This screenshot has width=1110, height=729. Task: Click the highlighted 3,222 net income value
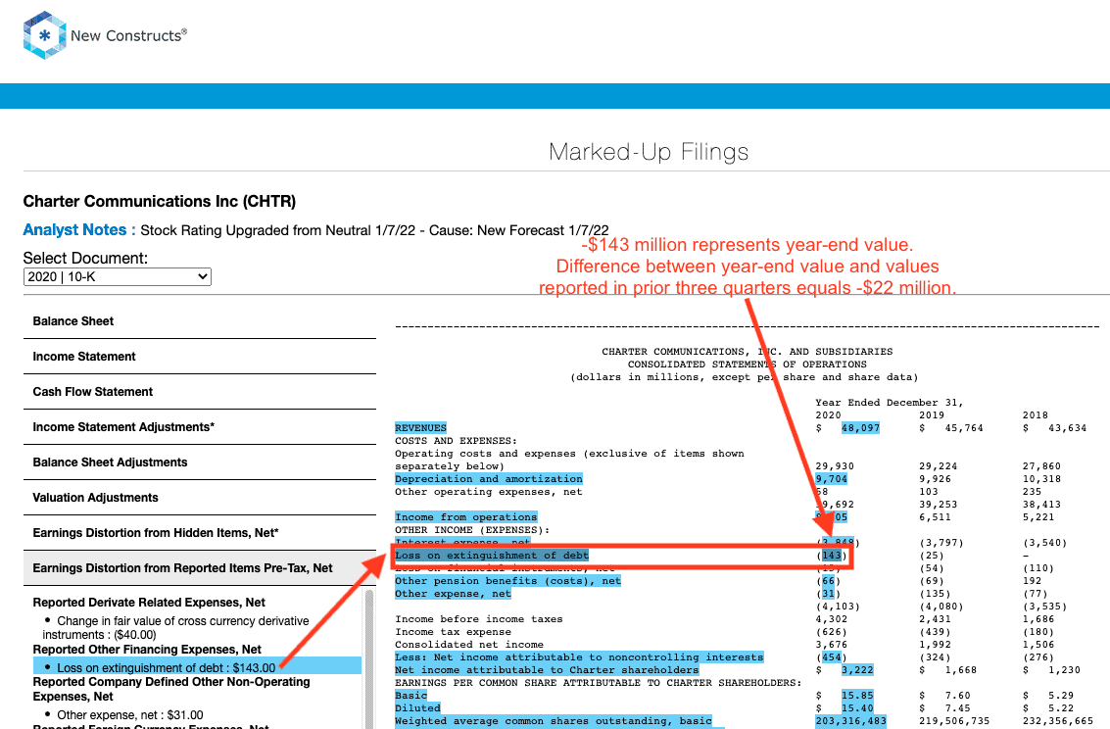pyautogui.click(x=857, y=670)
